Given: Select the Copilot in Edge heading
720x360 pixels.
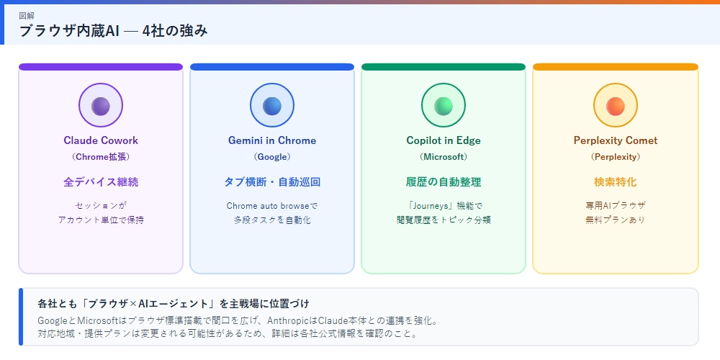Looking at the screenshot, I should click(444, 140).
